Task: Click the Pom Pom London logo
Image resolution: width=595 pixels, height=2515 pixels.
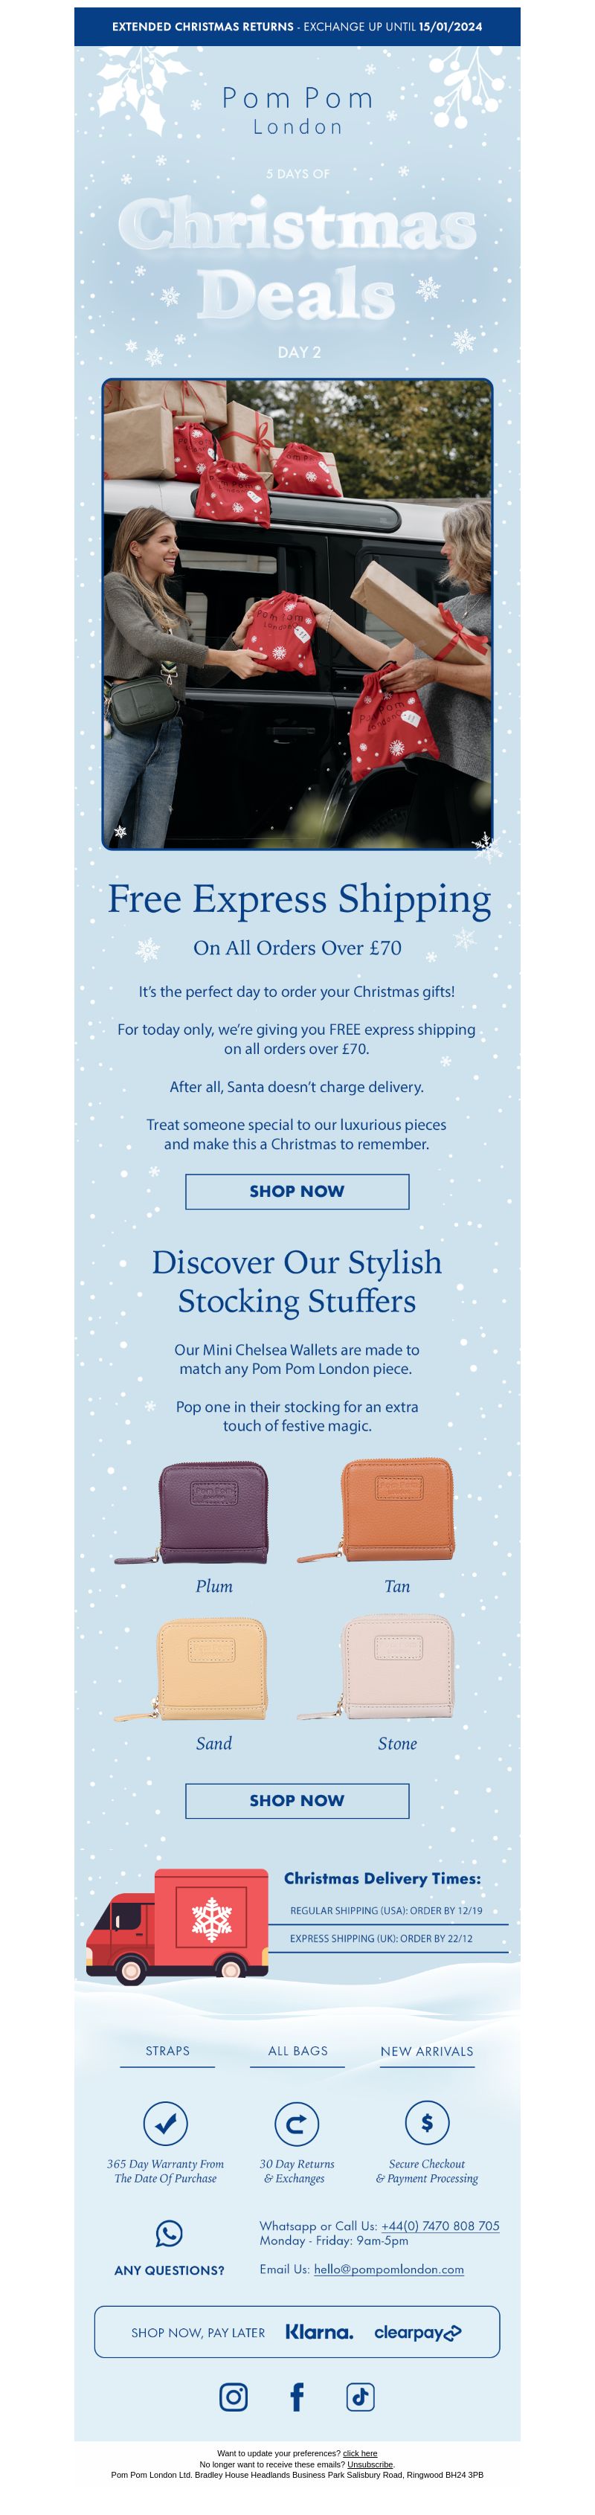Action: pos(297,110)
